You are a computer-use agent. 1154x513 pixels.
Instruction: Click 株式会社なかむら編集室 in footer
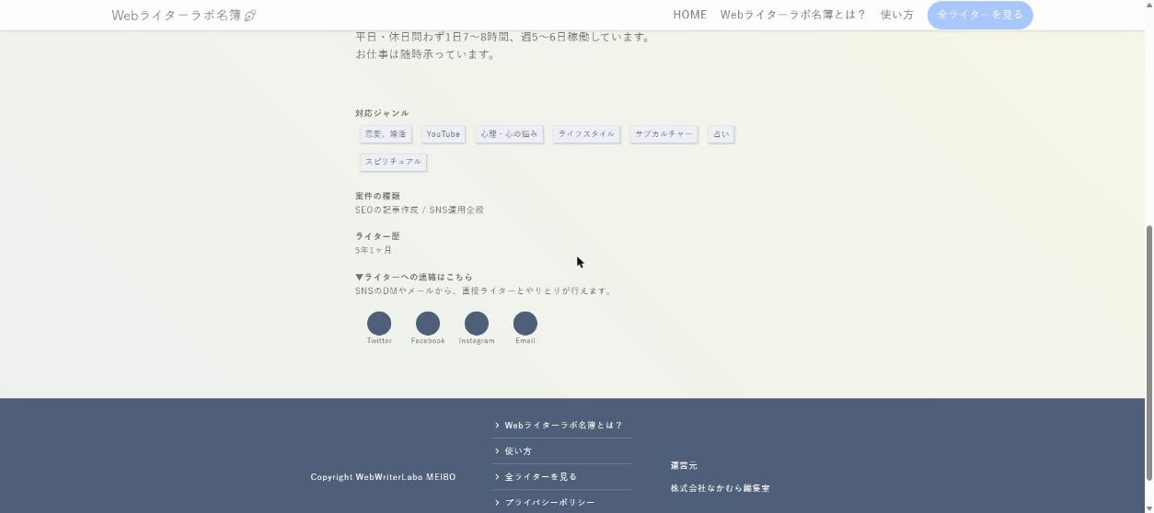click(720, 488)
